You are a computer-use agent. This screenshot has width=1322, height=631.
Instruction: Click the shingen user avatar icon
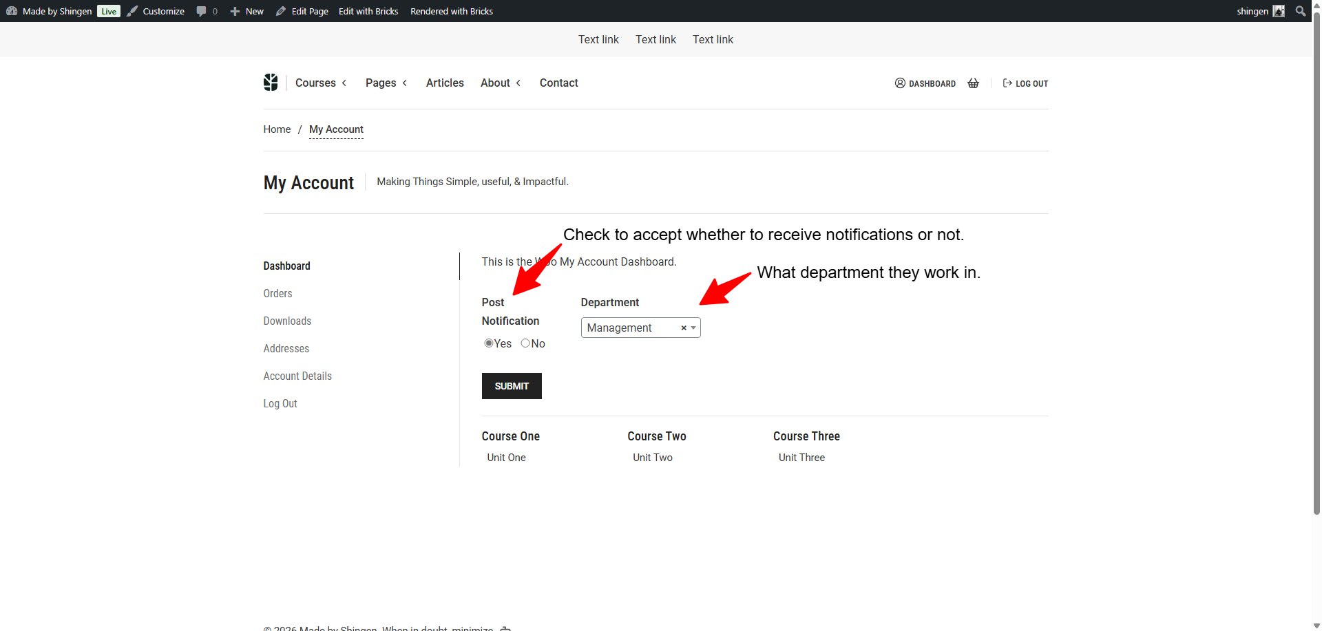click(1279, 11)
